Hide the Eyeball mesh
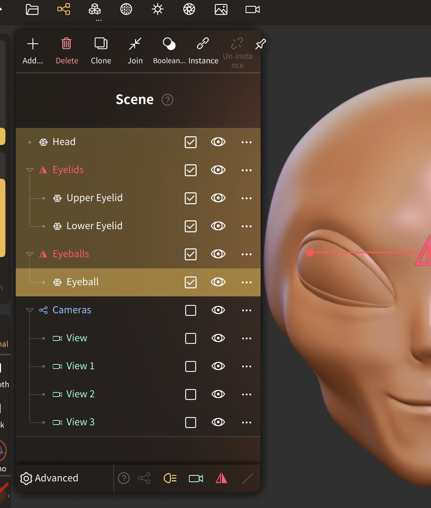This screenshot has width=431, height=508. tap(218, 282)
